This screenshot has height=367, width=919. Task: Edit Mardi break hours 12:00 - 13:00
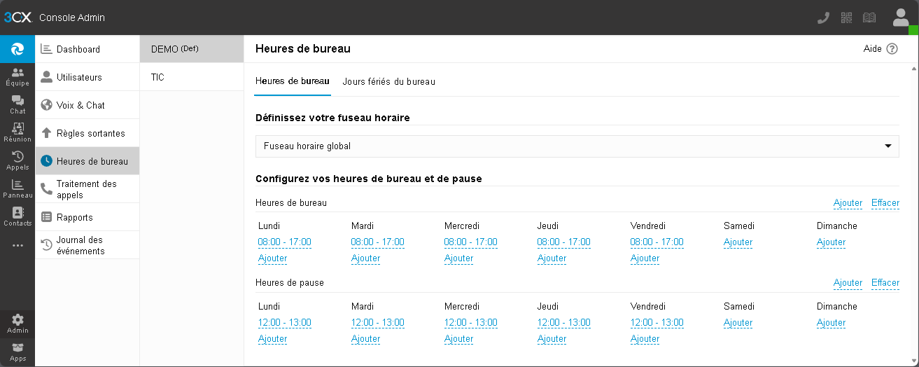coord(378,323)
